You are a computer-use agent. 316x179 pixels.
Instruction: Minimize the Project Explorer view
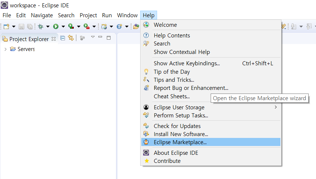coord(100,37)
